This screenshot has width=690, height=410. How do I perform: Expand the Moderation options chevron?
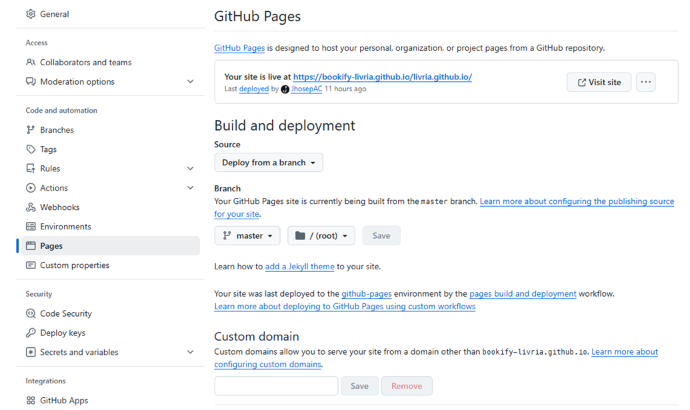190,81
